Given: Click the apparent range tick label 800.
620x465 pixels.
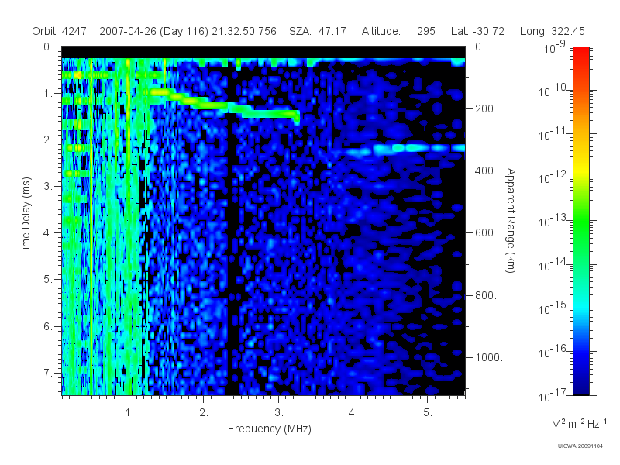Looking at the screenshot, I should [486, 295].
